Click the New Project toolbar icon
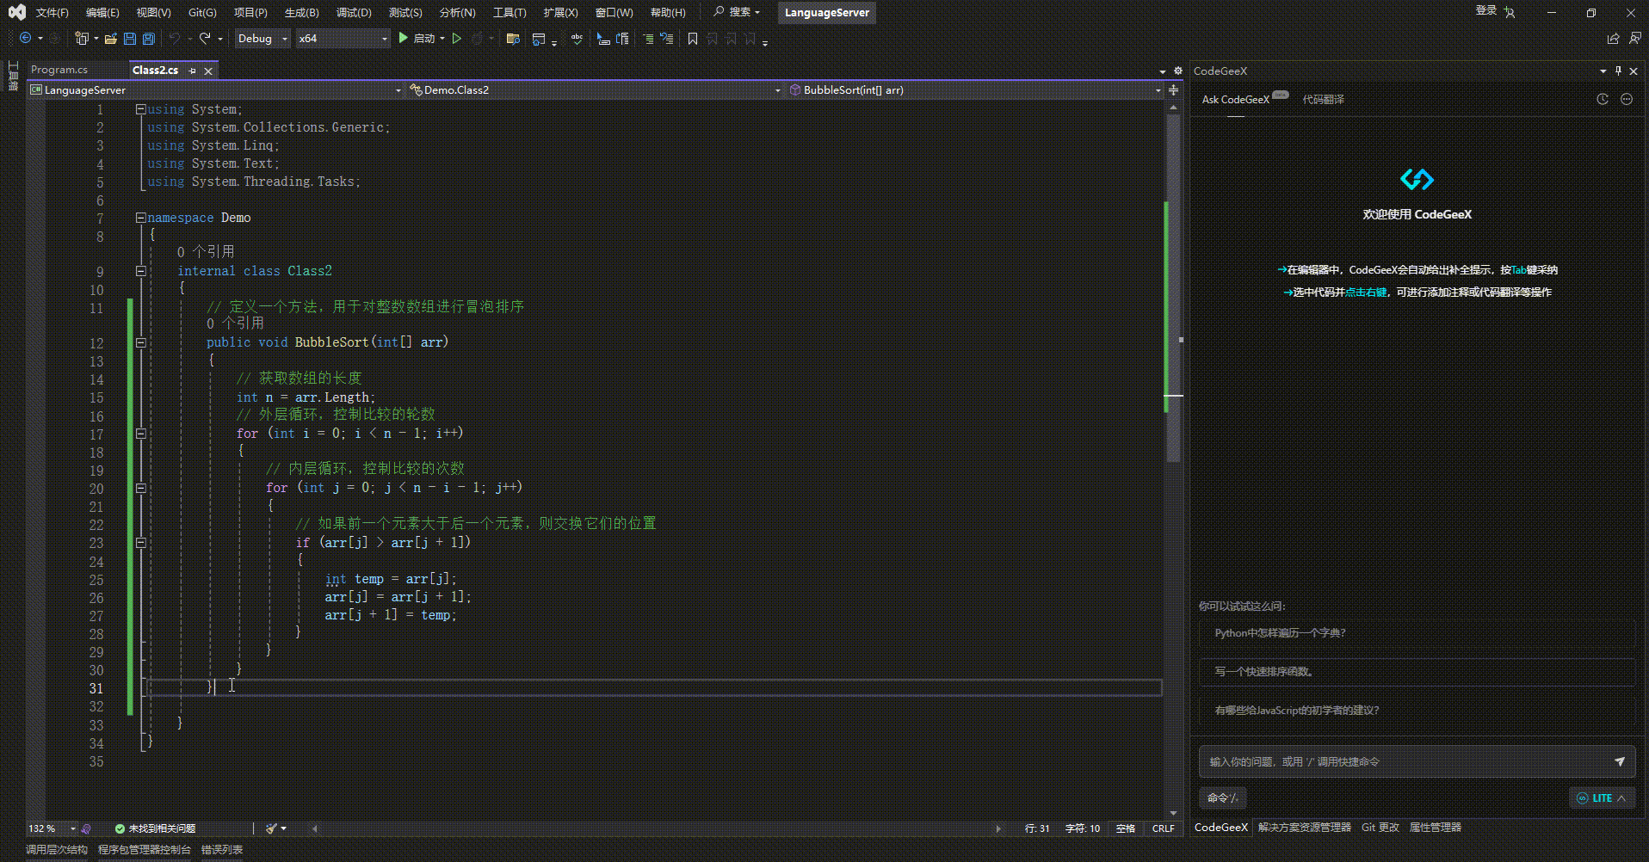 [81, 38]
